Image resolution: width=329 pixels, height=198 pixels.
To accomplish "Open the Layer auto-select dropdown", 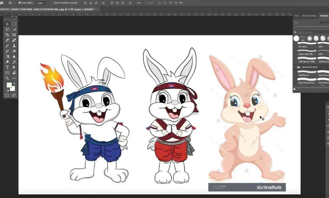I will [x=42, y=3].
